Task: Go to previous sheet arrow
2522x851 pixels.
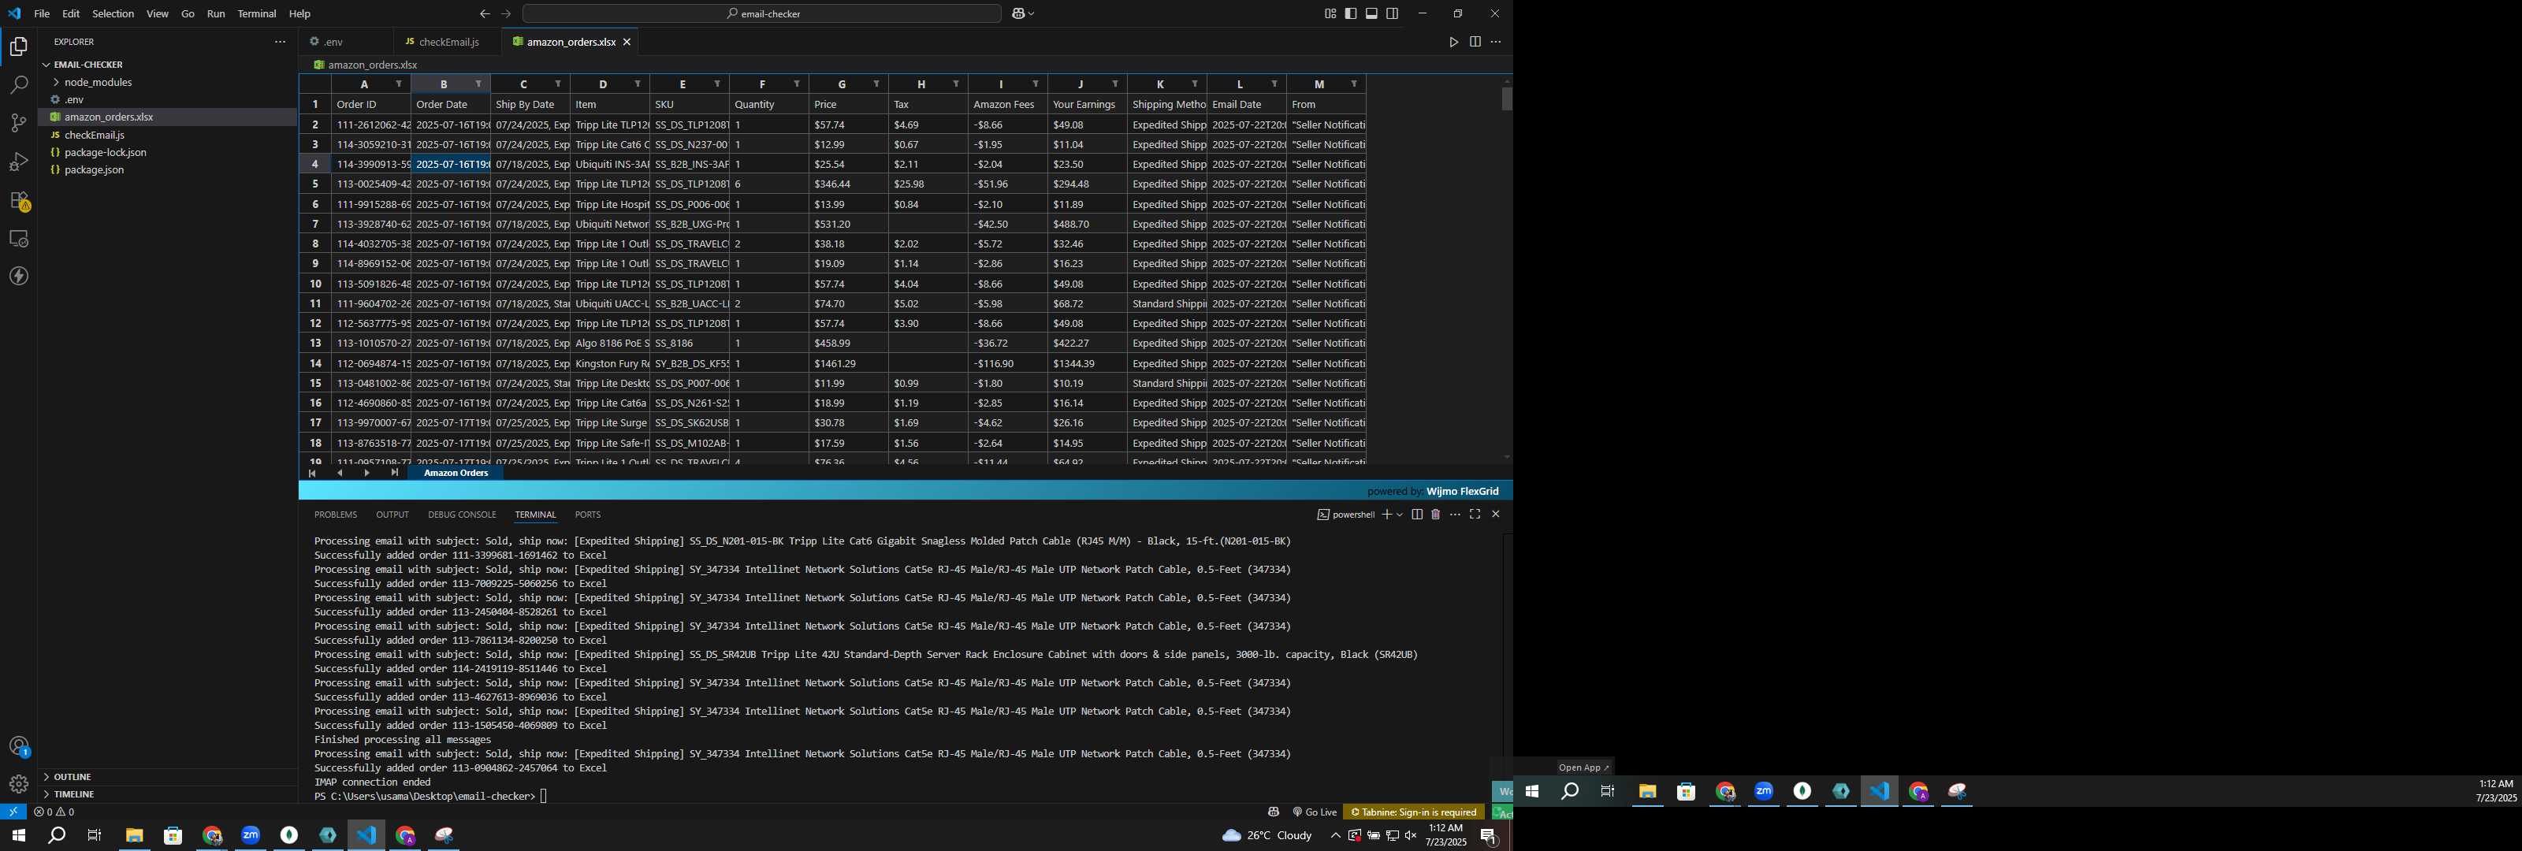Action: 340,473
